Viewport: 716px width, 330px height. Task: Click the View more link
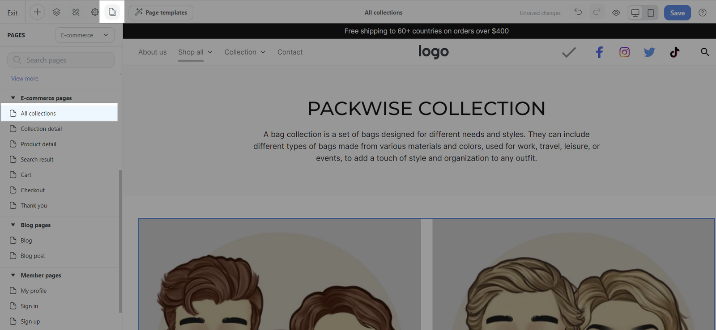tap(25, 79)
